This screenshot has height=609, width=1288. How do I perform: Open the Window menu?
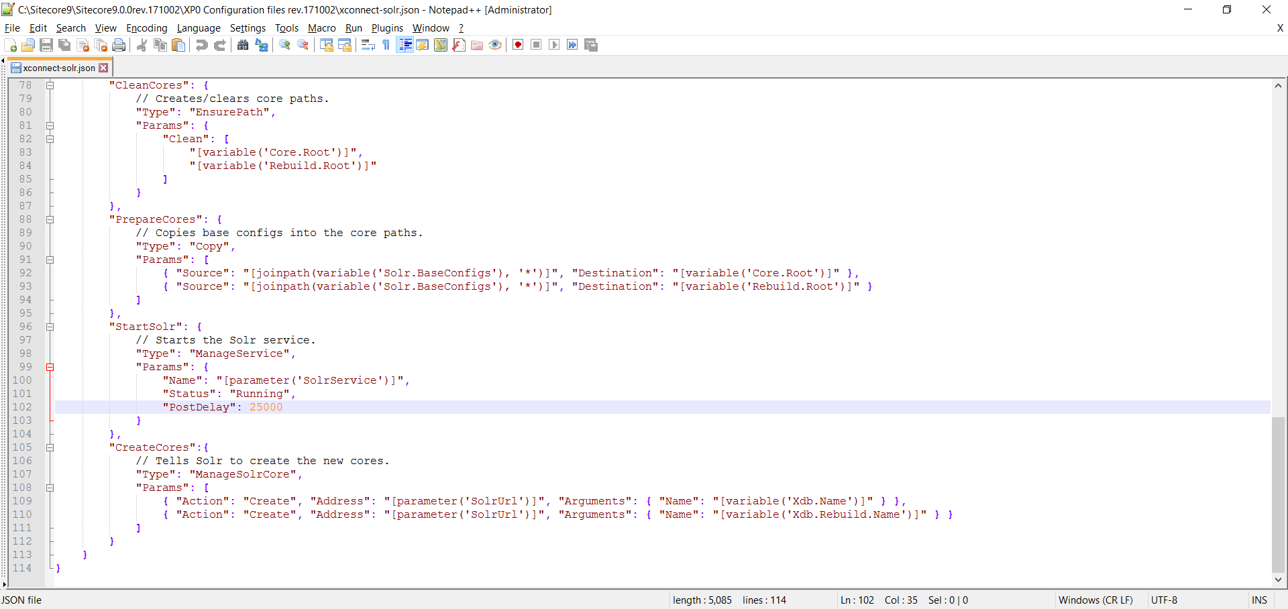[x=431, y=28]
